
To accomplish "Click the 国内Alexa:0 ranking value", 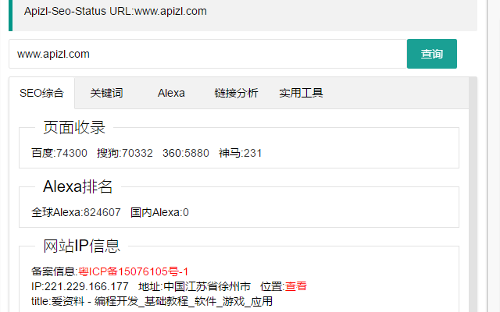I will (159, 212).
